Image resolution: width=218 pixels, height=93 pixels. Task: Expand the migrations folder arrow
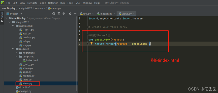tap(16, 53)
